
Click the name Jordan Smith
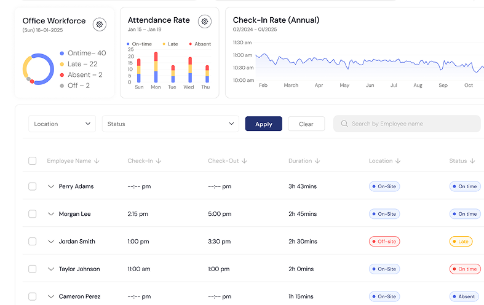tap(77, 242)
